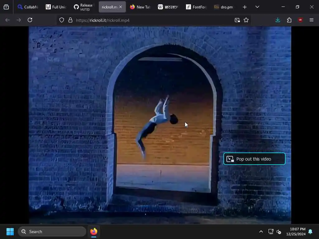Switch to the CollabN tab
319x239 pixels.
(28, 7)
